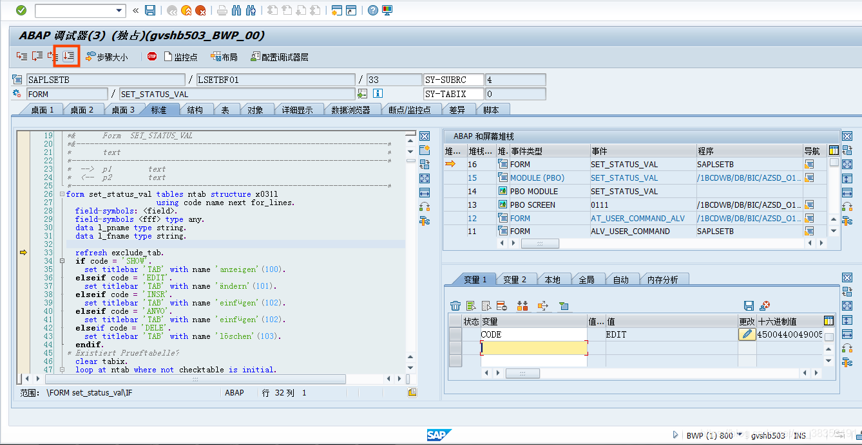Click the Print icon in system toolbar
Image resolution: width=862 pixels, height=445 pixels.
(222, 10)
